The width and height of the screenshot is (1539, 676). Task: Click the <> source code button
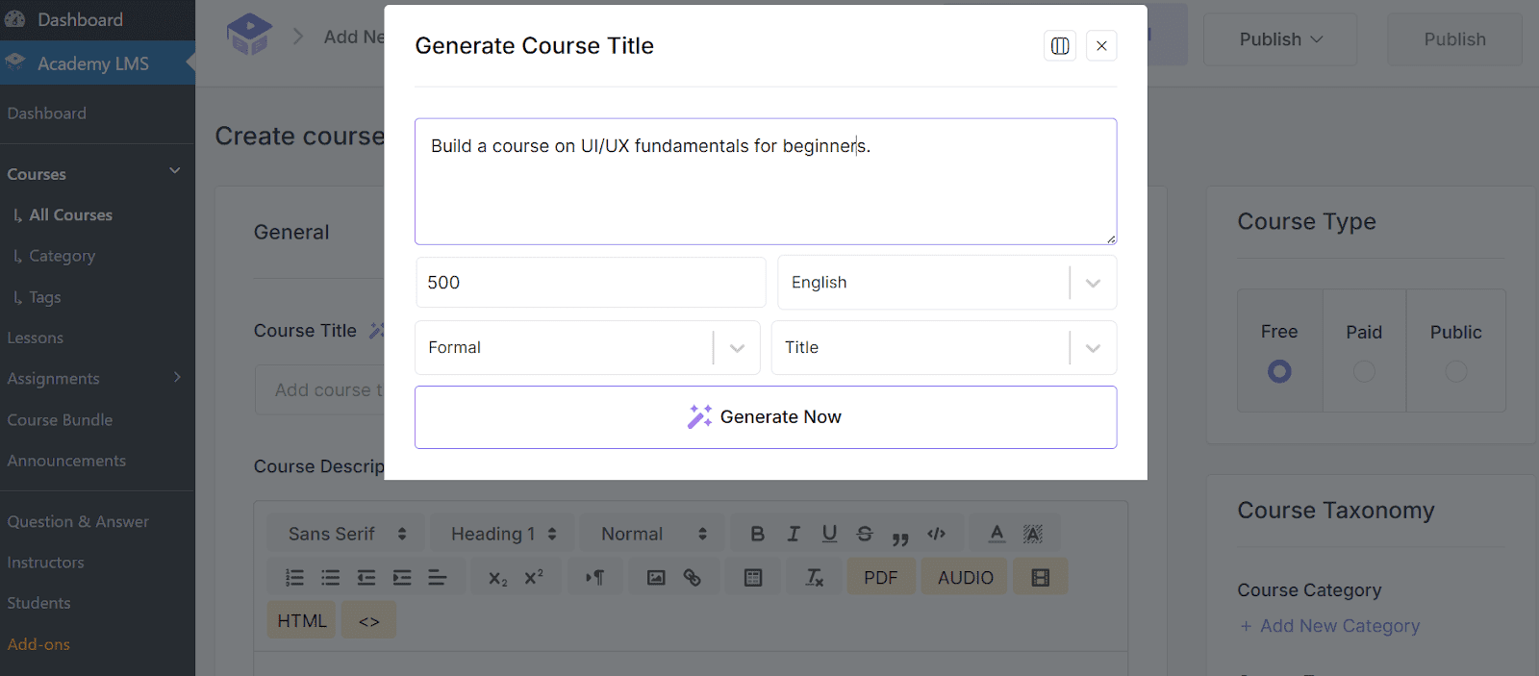click(x=369, y=621)
